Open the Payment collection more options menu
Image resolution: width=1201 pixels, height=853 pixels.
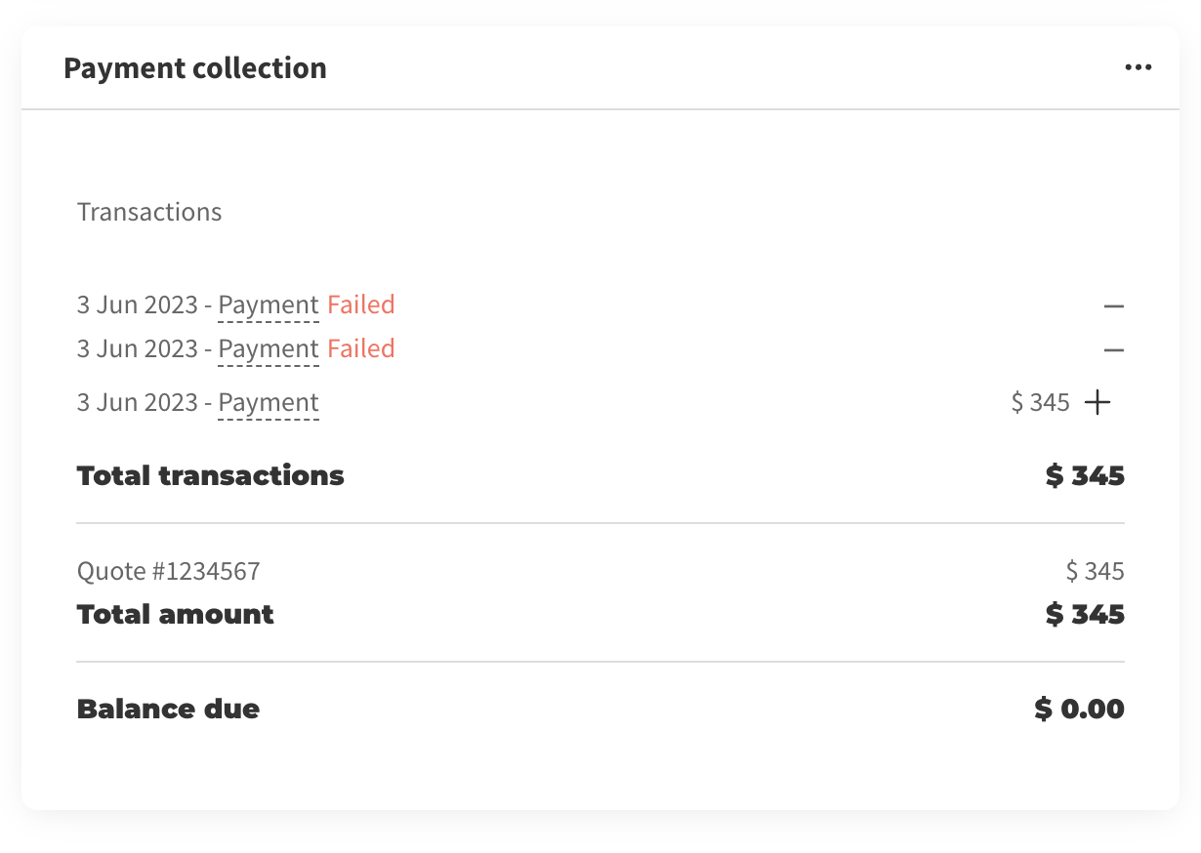coord(1138,68)
